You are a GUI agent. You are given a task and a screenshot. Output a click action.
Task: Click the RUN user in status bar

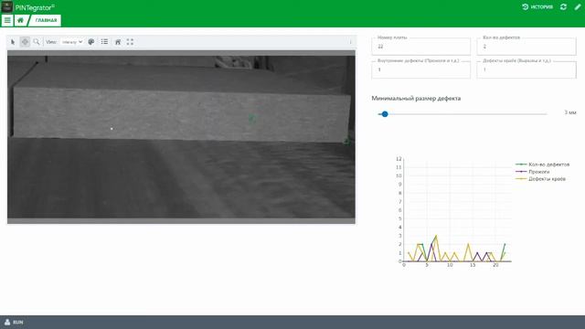pyautogui.click(x=14, y=322)
